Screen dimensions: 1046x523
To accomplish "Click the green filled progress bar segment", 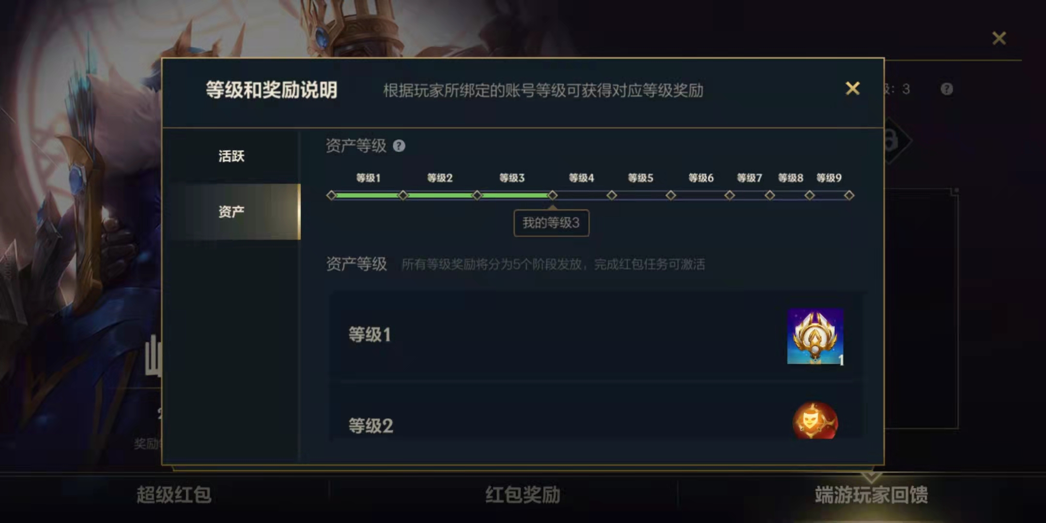I will click(x=442, y=195).
